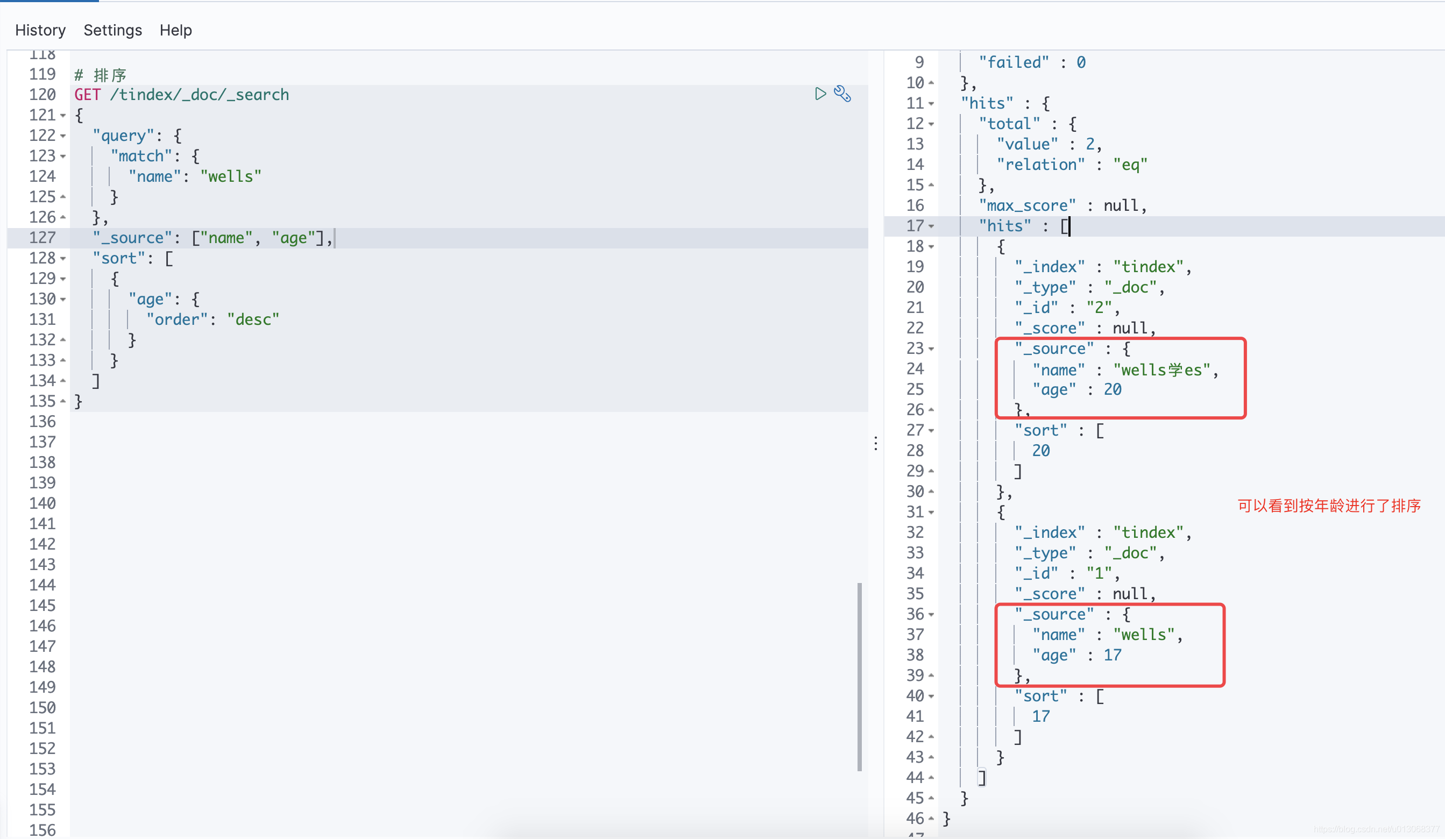Click the "failed" : 0 response line
Screen dimensions: 1445x839
pyautogui.click(x=1032, y=62)
